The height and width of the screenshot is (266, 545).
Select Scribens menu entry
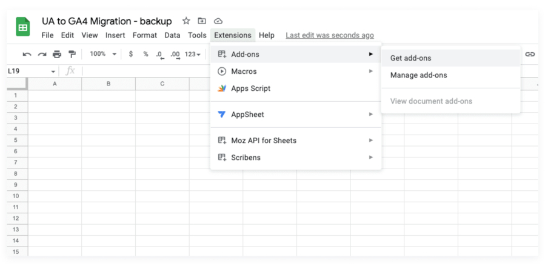tap(296, 158)
